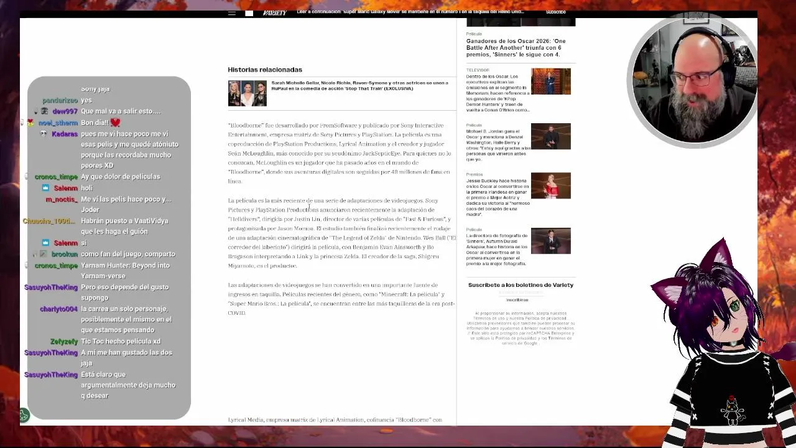Viewport: 796px width, 448px height.
Task: Click chat username brookun
Action: [65, 254]
